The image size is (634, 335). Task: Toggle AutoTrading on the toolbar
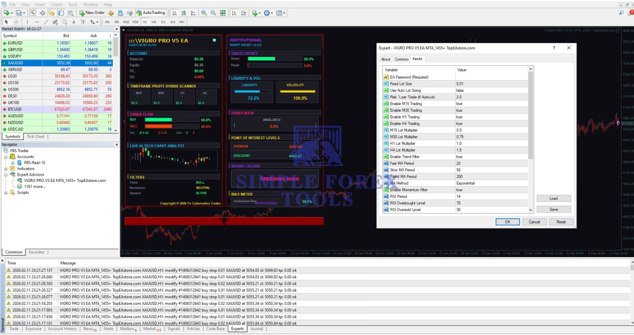[151, 12]
